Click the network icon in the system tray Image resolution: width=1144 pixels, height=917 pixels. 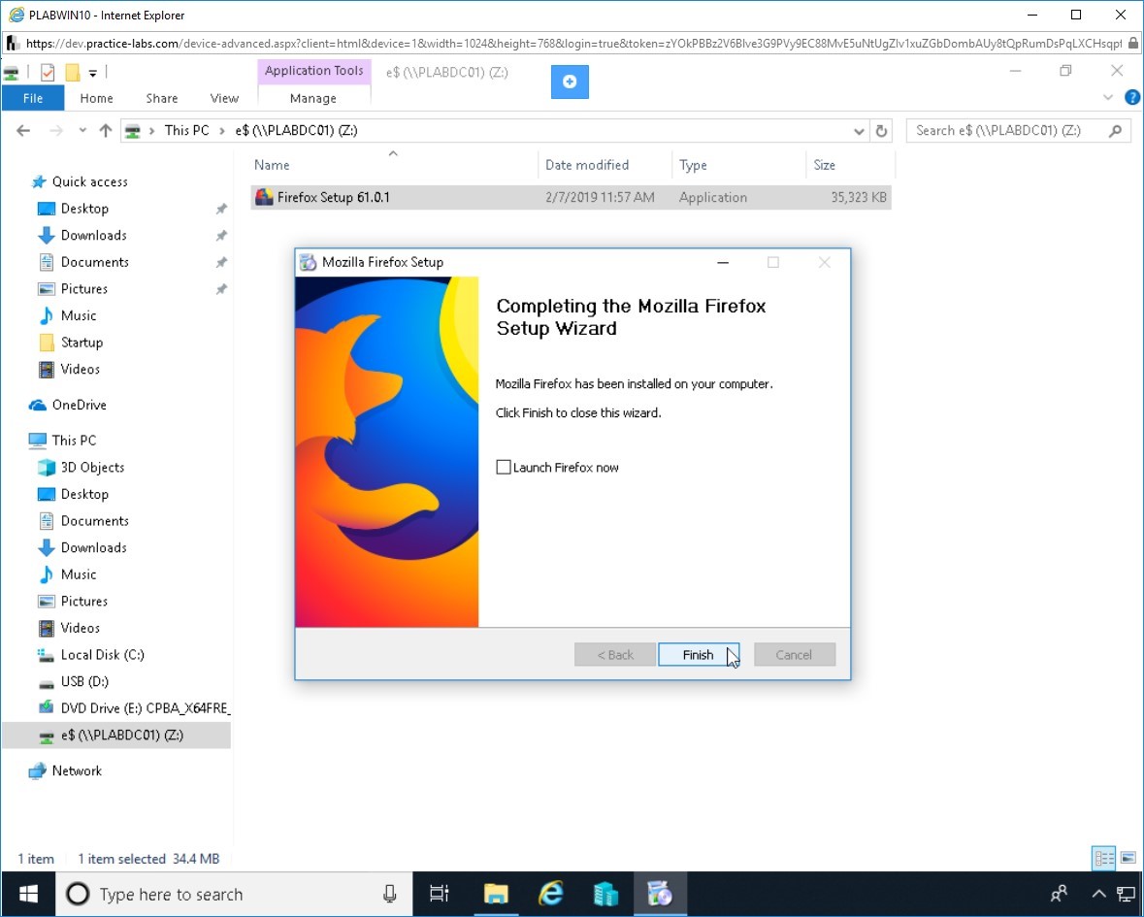(1127, 894)
